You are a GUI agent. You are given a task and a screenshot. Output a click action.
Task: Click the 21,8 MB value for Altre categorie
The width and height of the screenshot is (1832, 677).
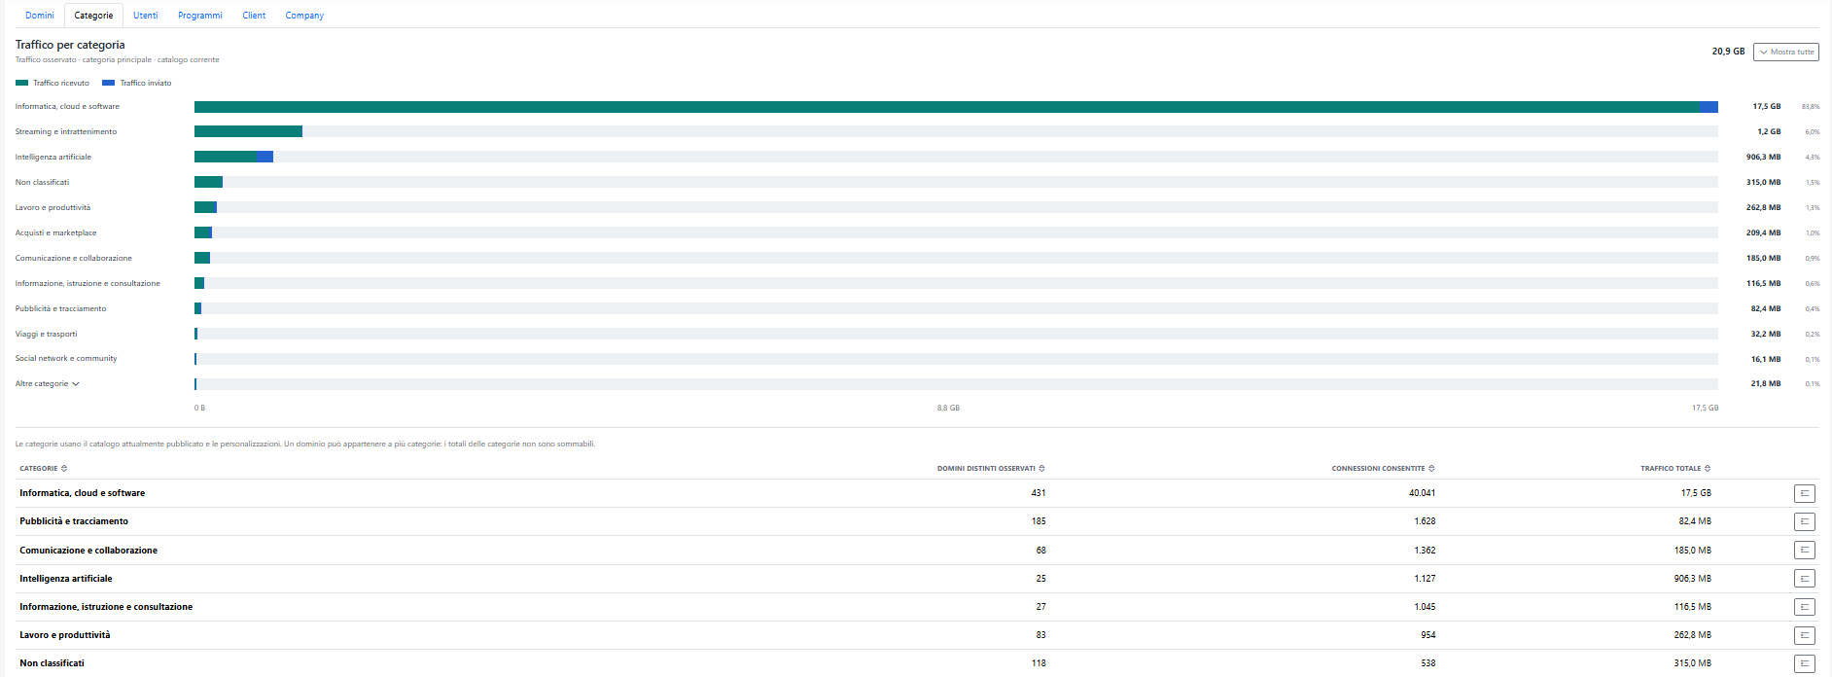coord(1766,384)
